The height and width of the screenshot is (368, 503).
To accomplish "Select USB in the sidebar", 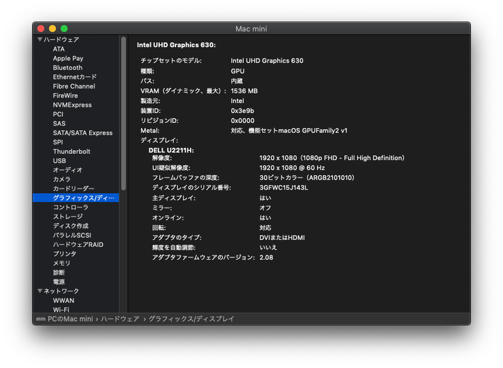I will point(59,161).
